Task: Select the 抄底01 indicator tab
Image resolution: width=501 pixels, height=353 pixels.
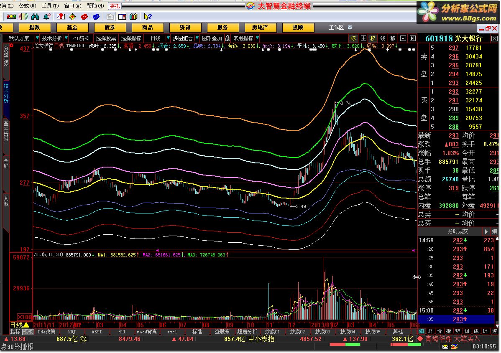Action: [272, 332]
